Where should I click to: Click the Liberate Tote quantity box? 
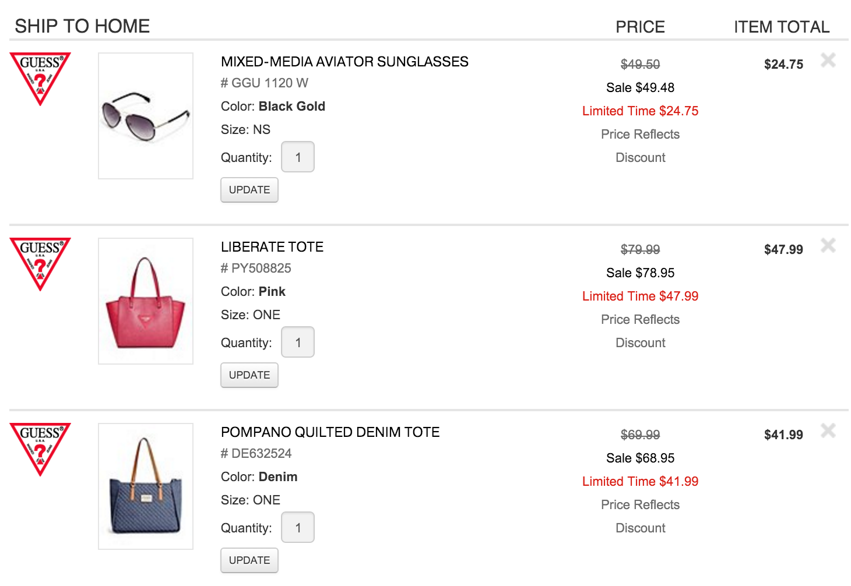click(298, 343)
